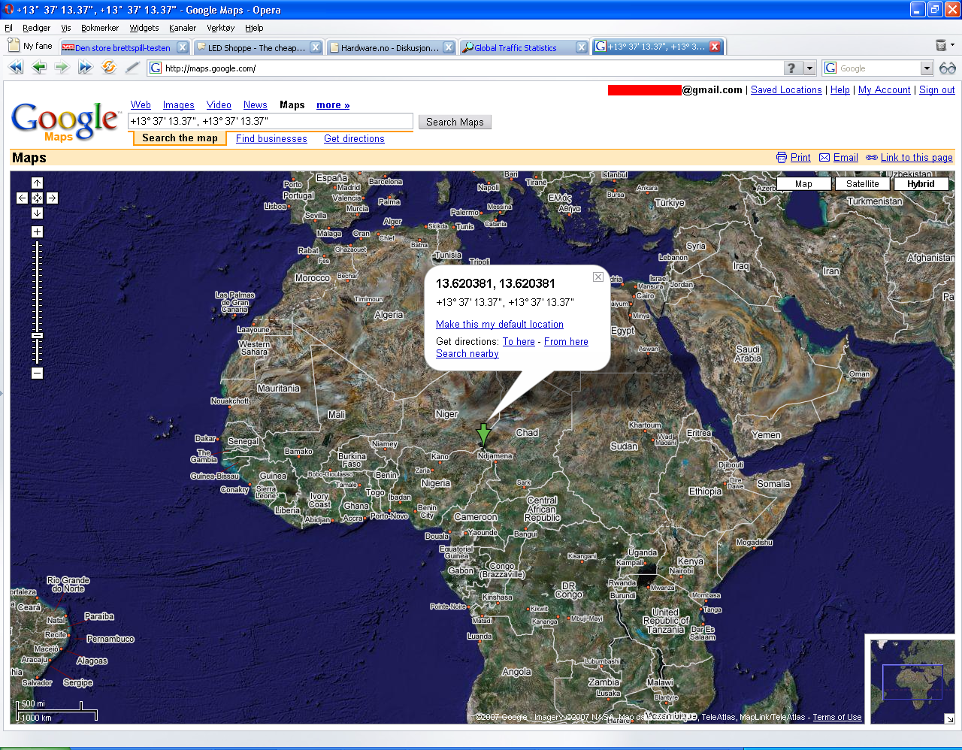The width and height of the screenshot is (962, 750).
Task: Go forward in Opera browser
Action: 62,68
